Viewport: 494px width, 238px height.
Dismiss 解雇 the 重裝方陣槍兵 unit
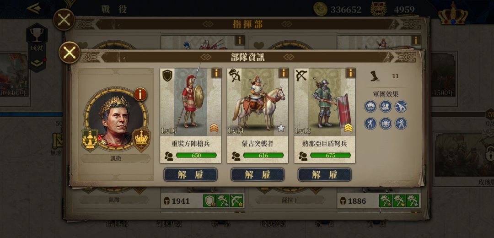click(x=190, y=174)
